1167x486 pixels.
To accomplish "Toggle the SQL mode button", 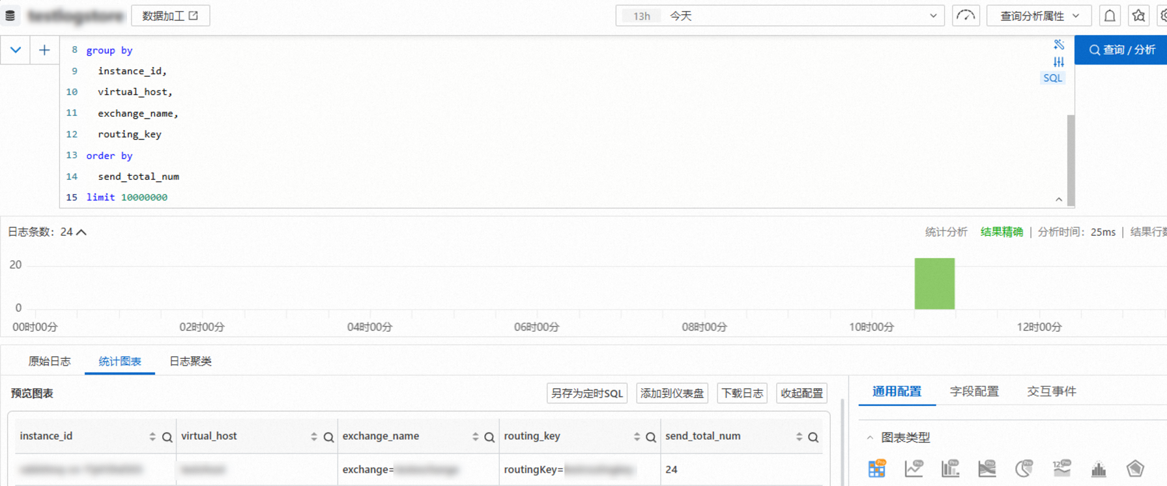I will pos(1053,78).
